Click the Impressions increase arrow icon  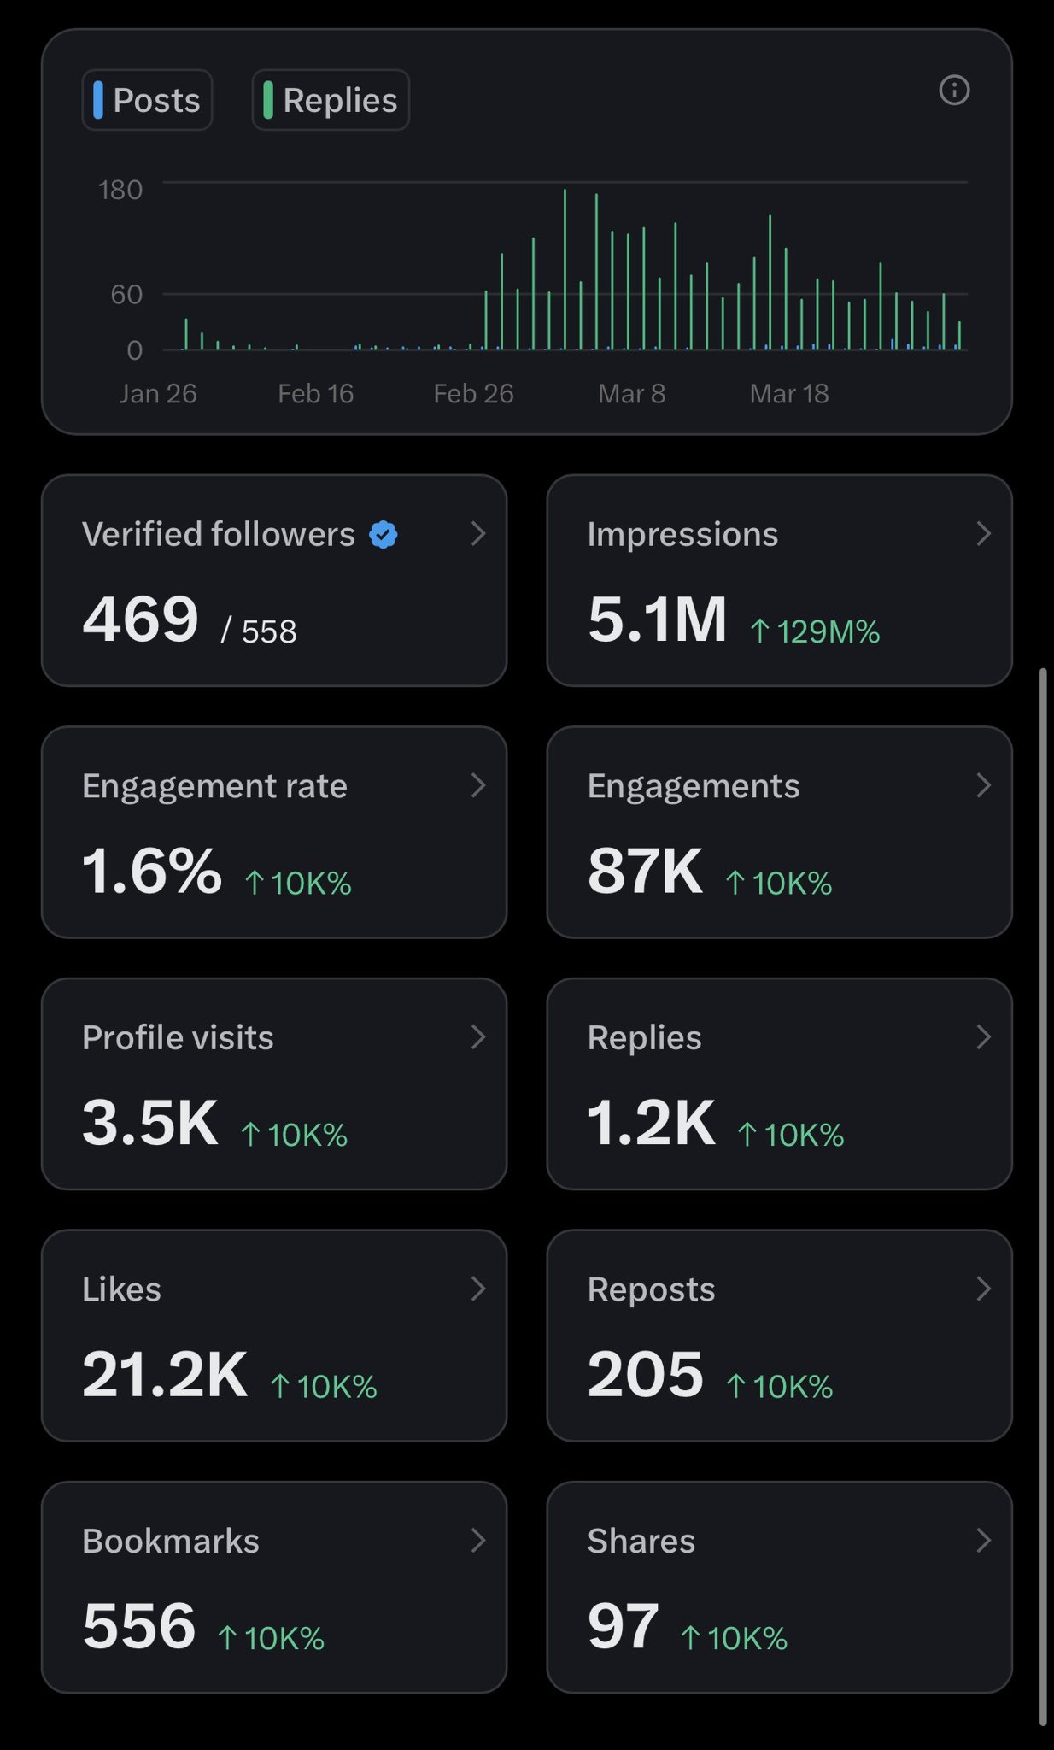tap(759, 631)
